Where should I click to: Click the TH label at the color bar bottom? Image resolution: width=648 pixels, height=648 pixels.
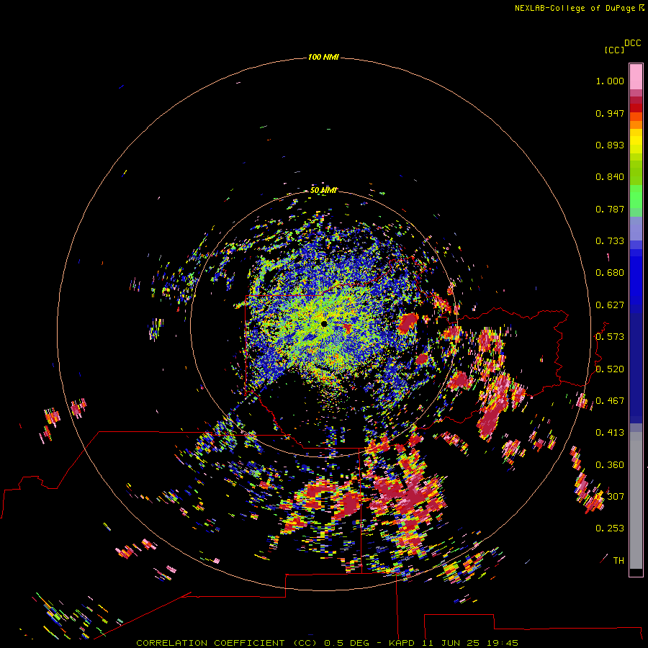618,561
